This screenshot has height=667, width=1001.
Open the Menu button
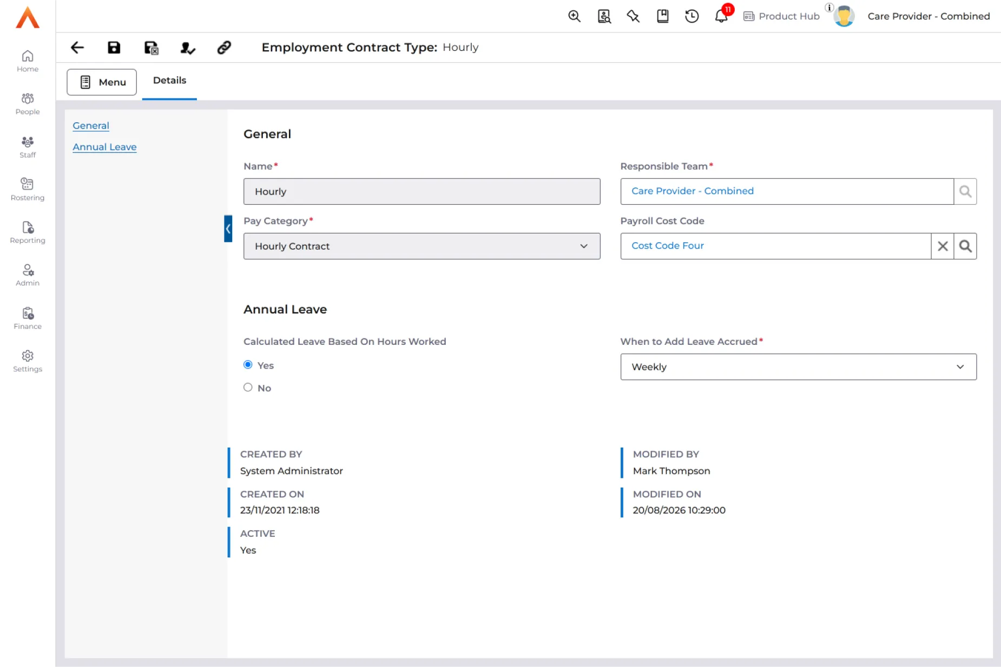(102, 82)
